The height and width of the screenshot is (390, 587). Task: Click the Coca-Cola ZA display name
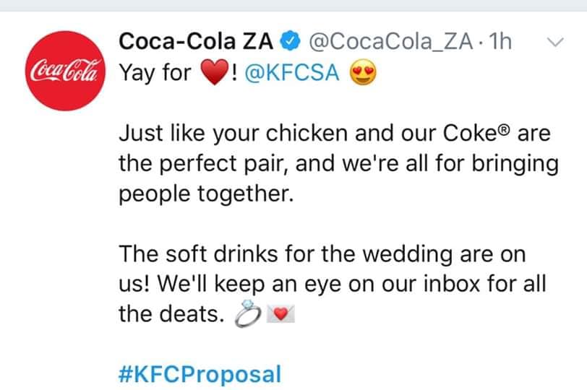pos(195,43)
